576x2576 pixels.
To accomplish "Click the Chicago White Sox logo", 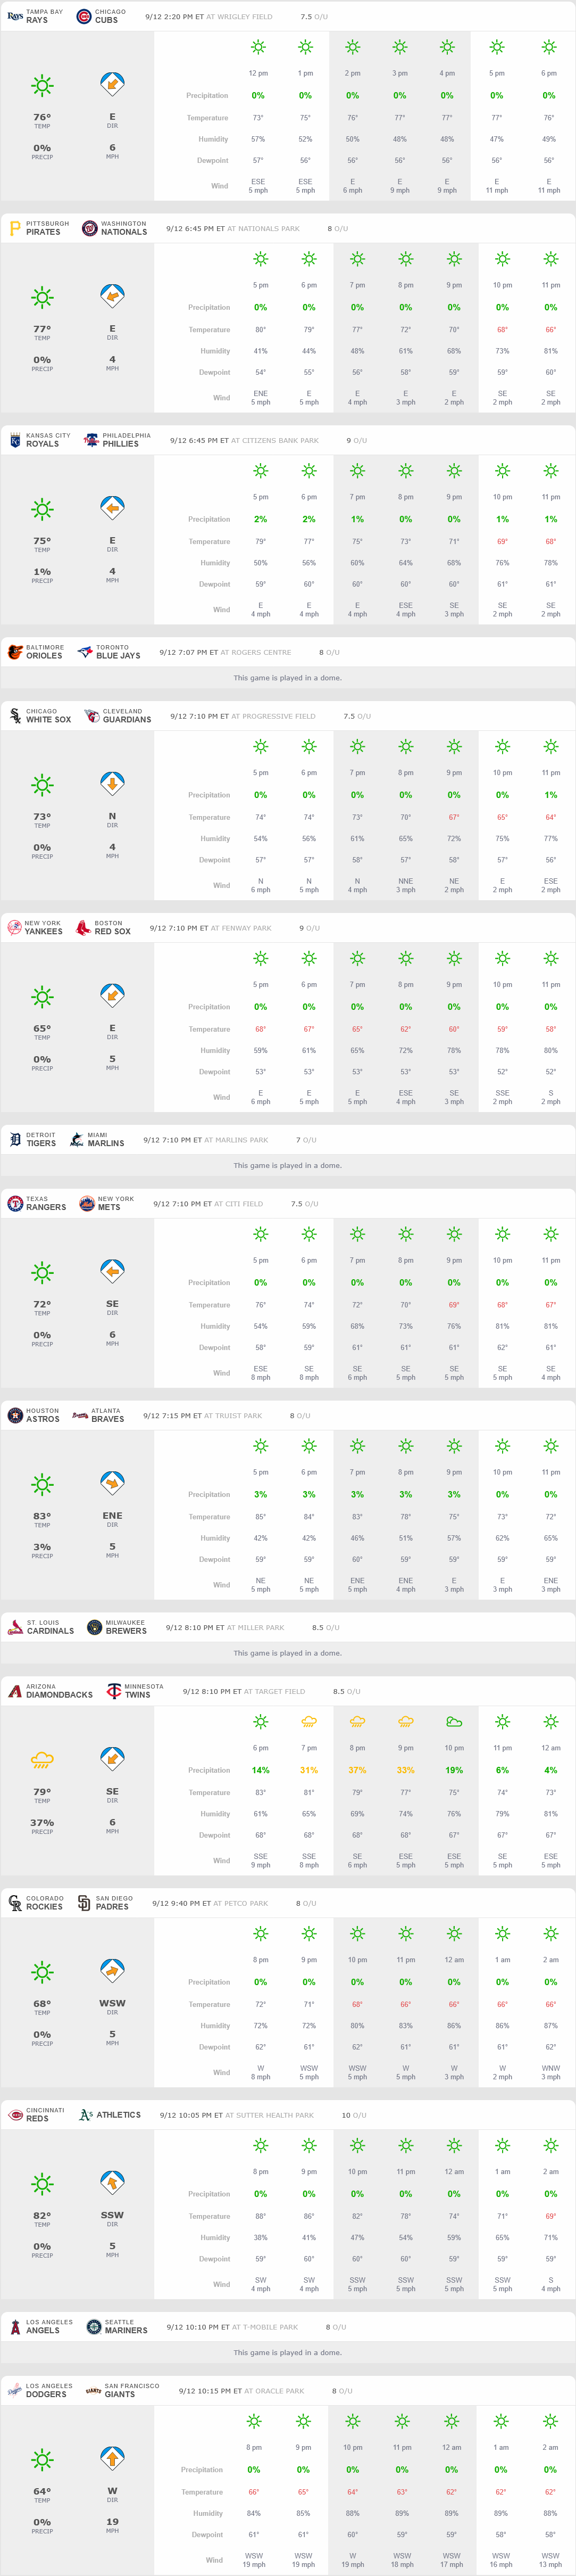I will click(x=14, y=716).
